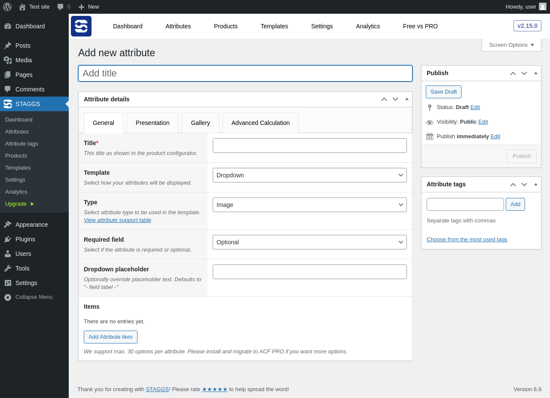550x398 pixels.
Task: Expand the Required field dropdown
Action: pos(309,242)
